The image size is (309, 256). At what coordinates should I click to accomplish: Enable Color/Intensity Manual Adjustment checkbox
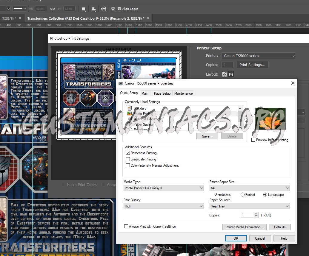128,166
